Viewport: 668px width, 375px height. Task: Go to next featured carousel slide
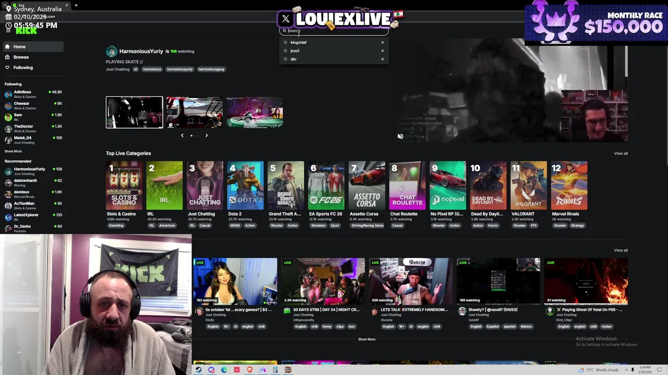tap(206, 135)
